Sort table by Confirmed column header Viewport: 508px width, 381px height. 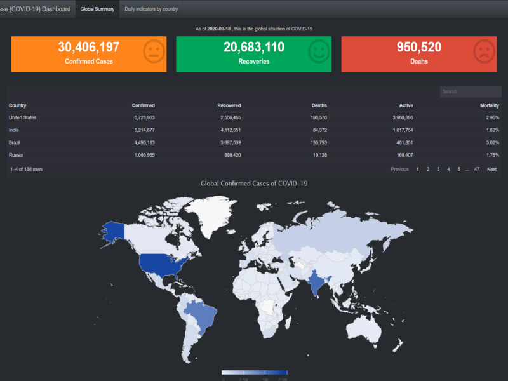pyautogui.click(x=144, y=105)
